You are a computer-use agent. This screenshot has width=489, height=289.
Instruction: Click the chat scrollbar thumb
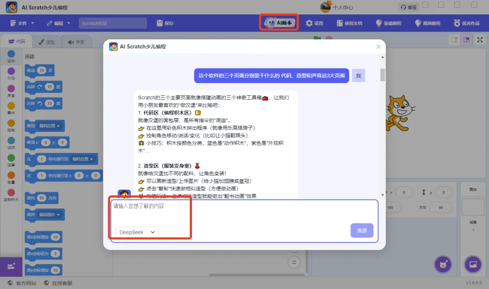pos(383,75)
